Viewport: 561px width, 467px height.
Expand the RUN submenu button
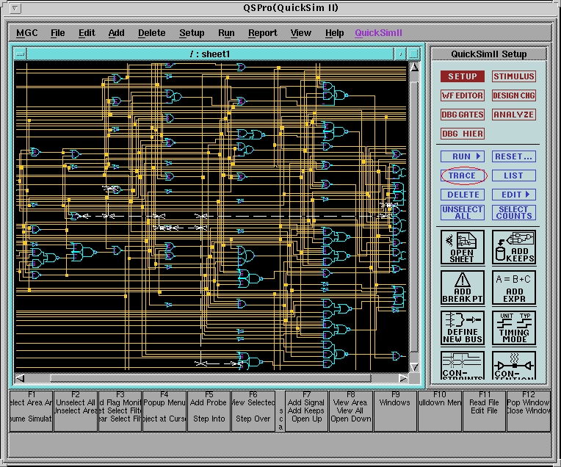463,156
